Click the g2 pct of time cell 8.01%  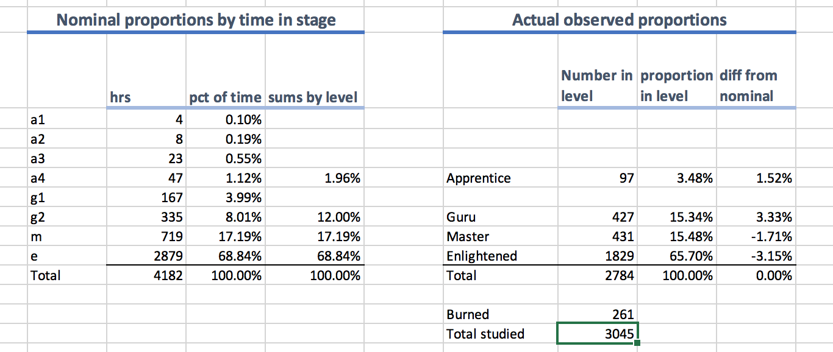(x=226, y=217)
